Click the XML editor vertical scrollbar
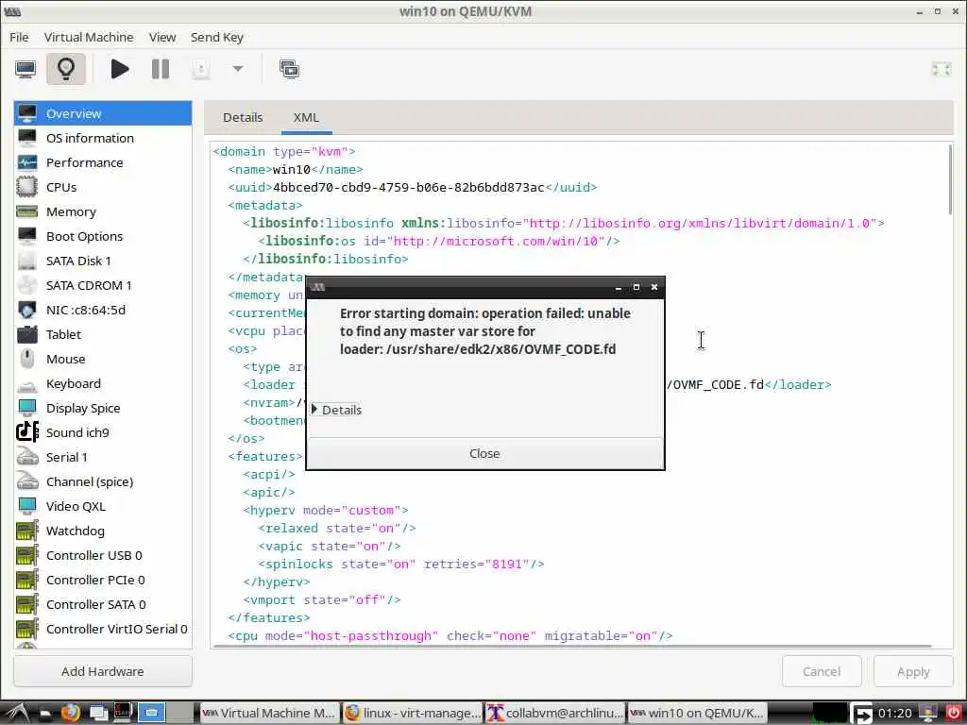967x725 pixels. click(x=950, y=180)
